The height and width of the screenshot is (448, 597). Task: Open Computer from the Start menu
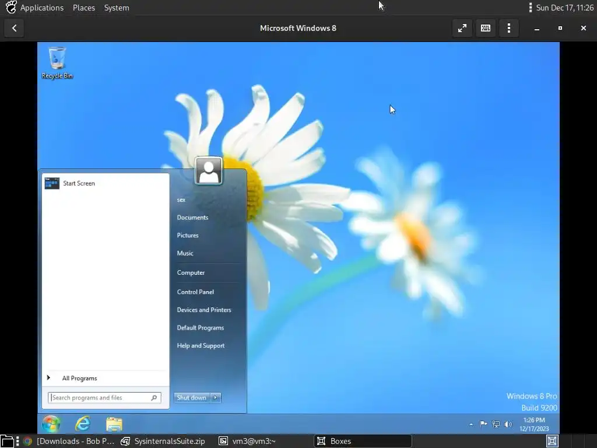[x=191, y=273]
